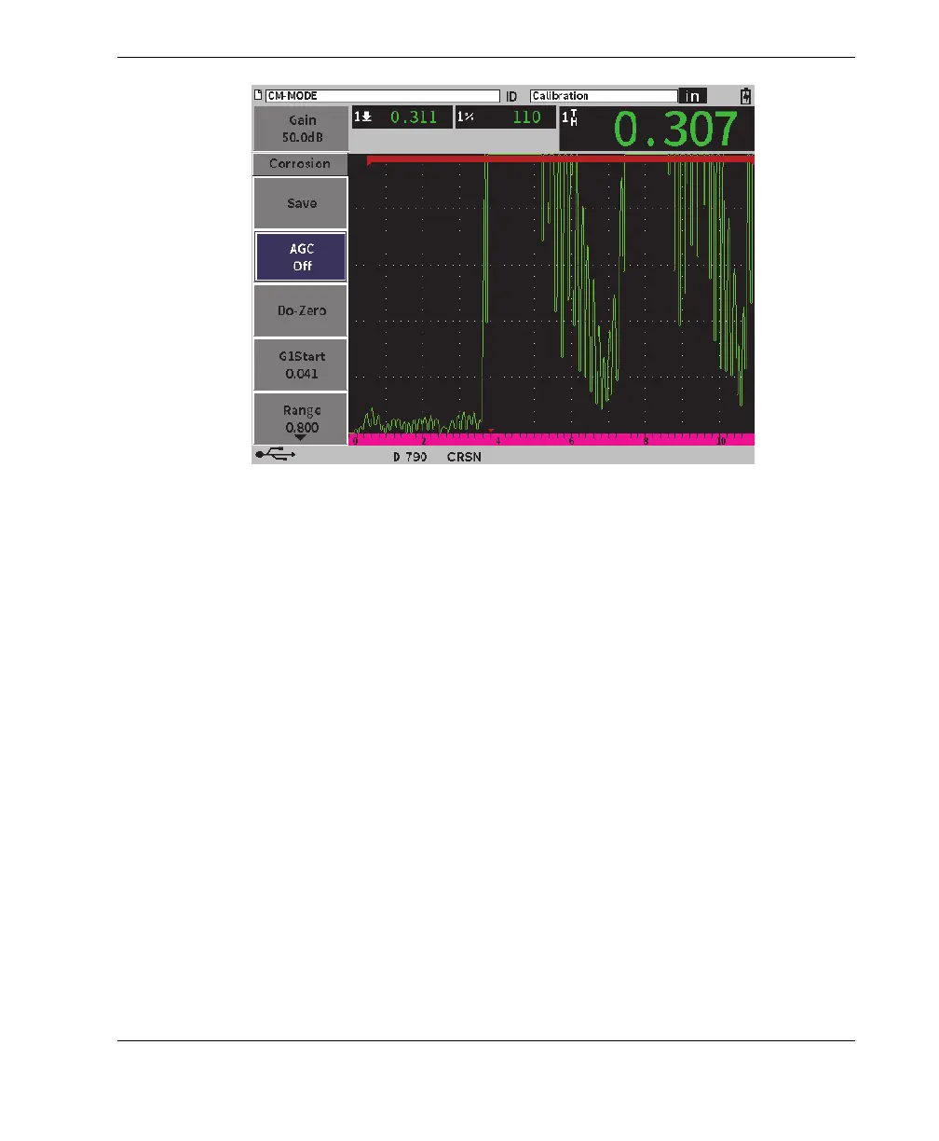Click the 'in' units indicator

[692, 96]
